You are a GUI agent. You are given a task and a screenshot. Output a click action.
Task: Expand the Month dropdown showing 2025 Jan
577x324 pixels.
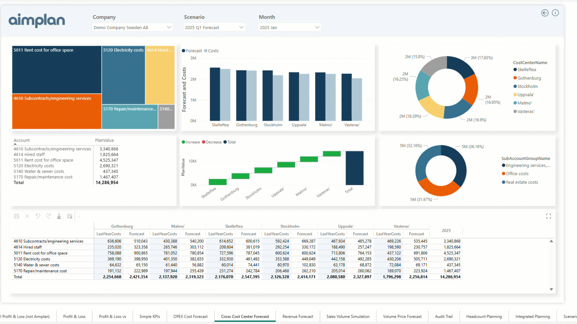[x=289, y=27]
